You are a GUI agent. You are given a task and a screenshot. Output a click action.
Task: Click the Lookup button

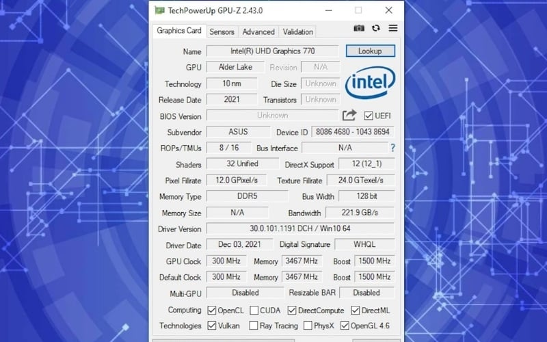(x=370, y=51)
